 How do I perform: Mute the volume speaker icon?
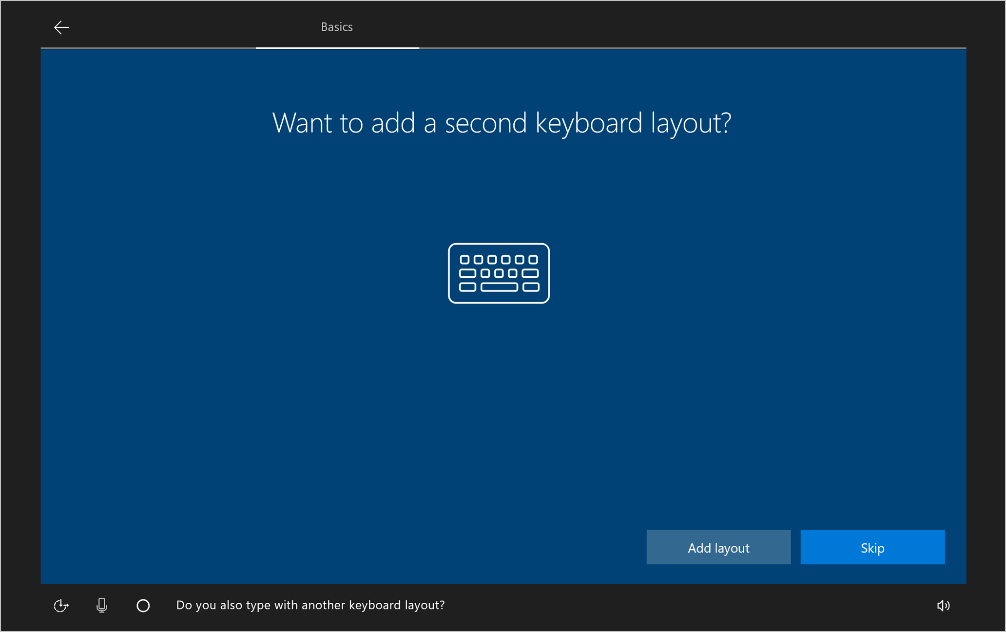943,605
